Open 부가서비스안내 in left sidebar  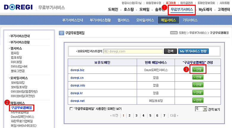[20, 36]
